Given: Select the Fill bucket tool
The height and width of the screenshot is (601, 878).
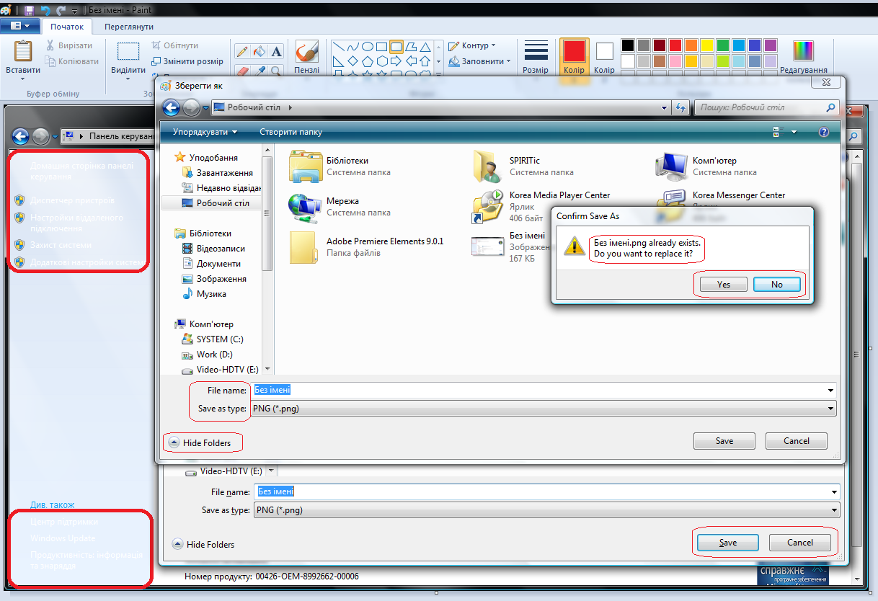Looking at the screenshot, I should 260,51.
